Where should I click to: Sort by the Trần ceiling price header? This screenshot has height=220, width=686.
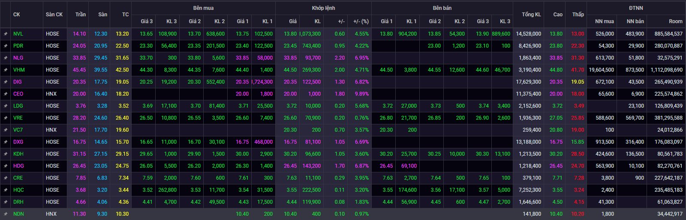click(81, 15)
